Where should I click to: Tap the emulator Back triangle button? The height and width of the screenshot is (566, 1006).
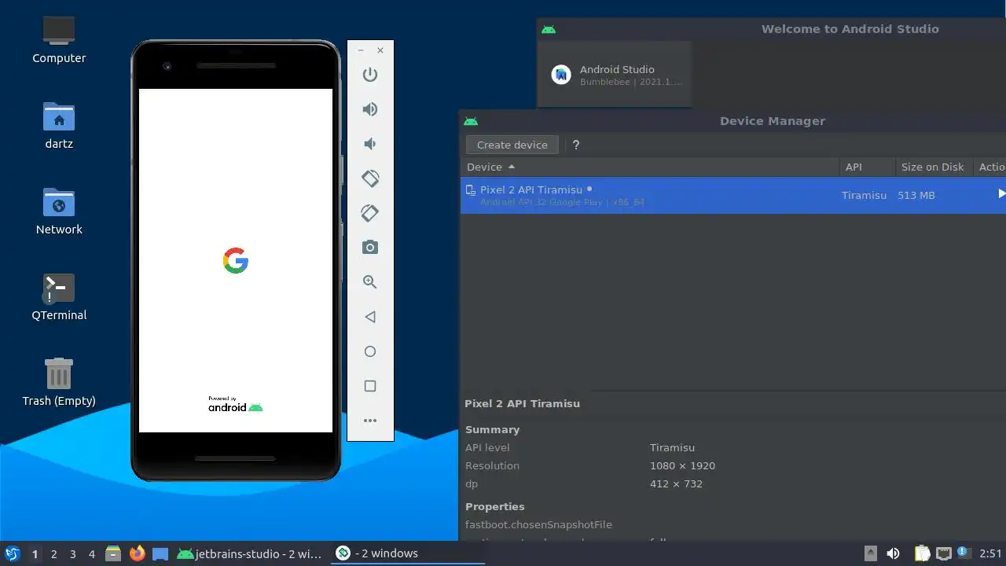370,317
